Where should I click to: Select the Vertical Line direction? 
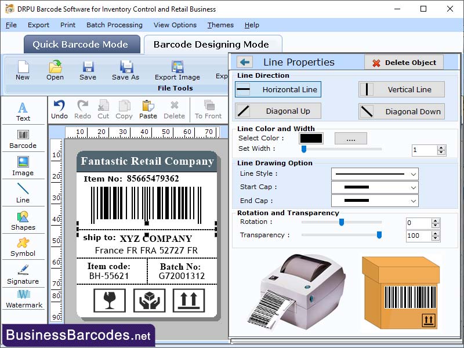click(401, 89)
